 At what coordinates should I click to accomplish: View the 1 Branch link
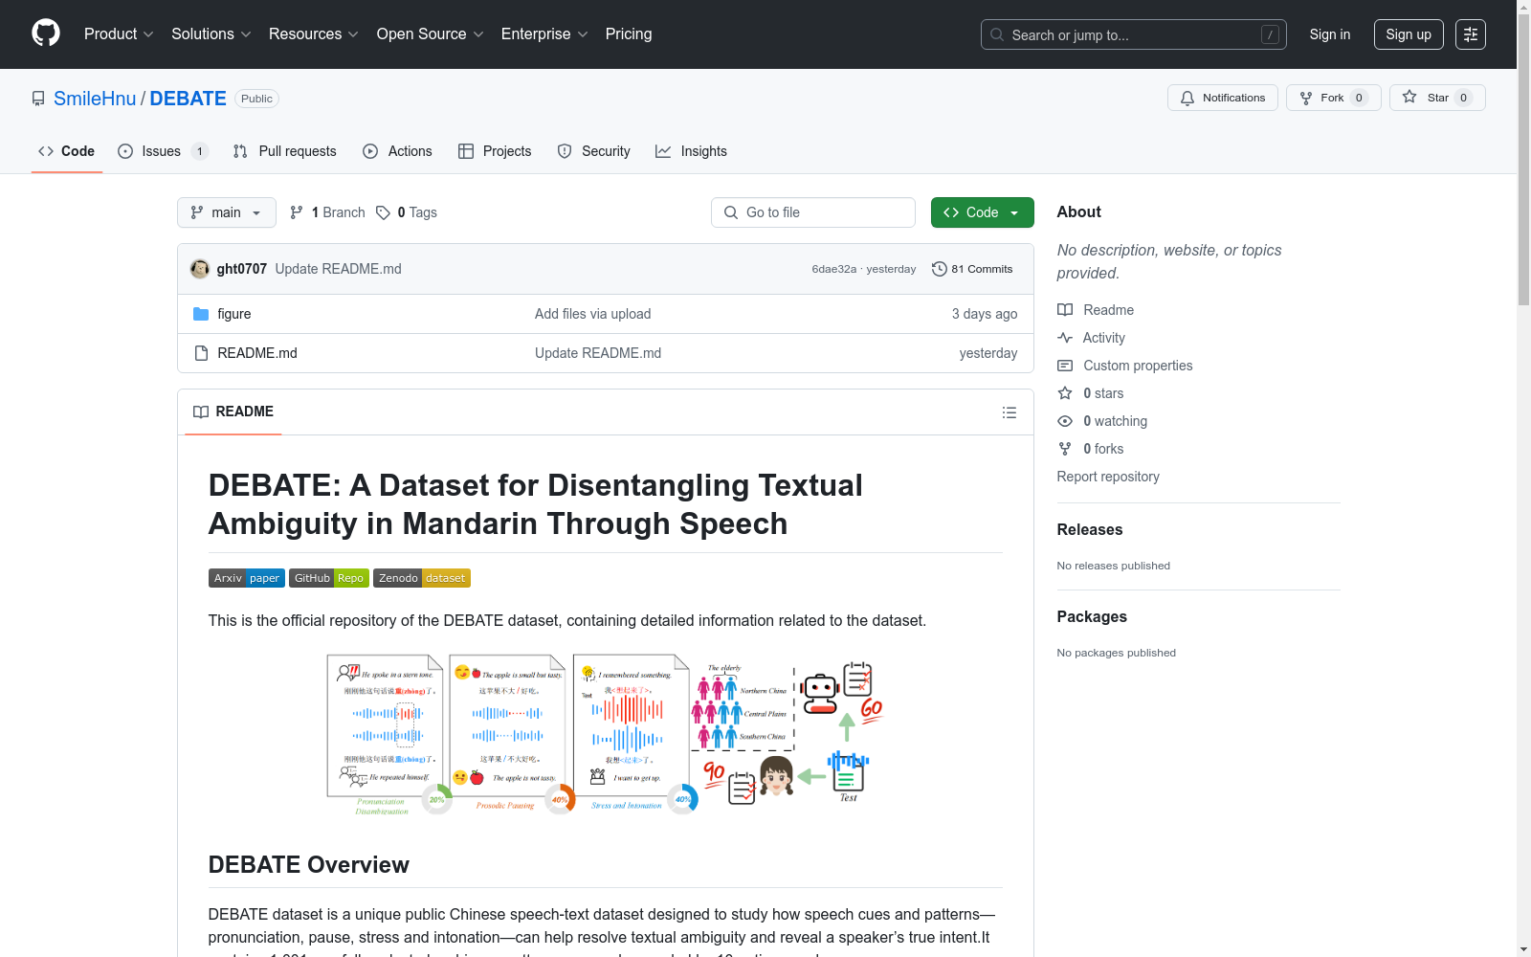click(327, 212)
